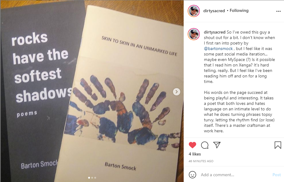The height and width of the screenshot is (182, 284).
Task: Open emoji picker smiley icon
Action: click(x=192, y=175)
